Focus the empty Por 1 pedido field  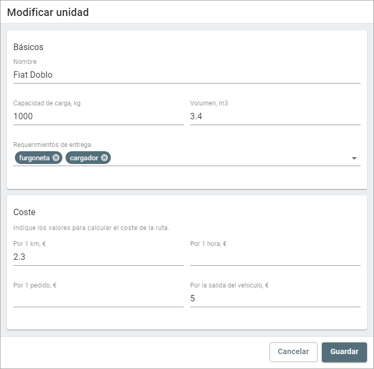[98, 299]
